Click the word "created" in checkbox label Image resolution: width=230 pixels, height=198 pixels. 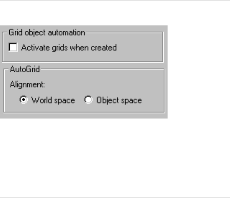pyautogui.click(x=106, y=47)
